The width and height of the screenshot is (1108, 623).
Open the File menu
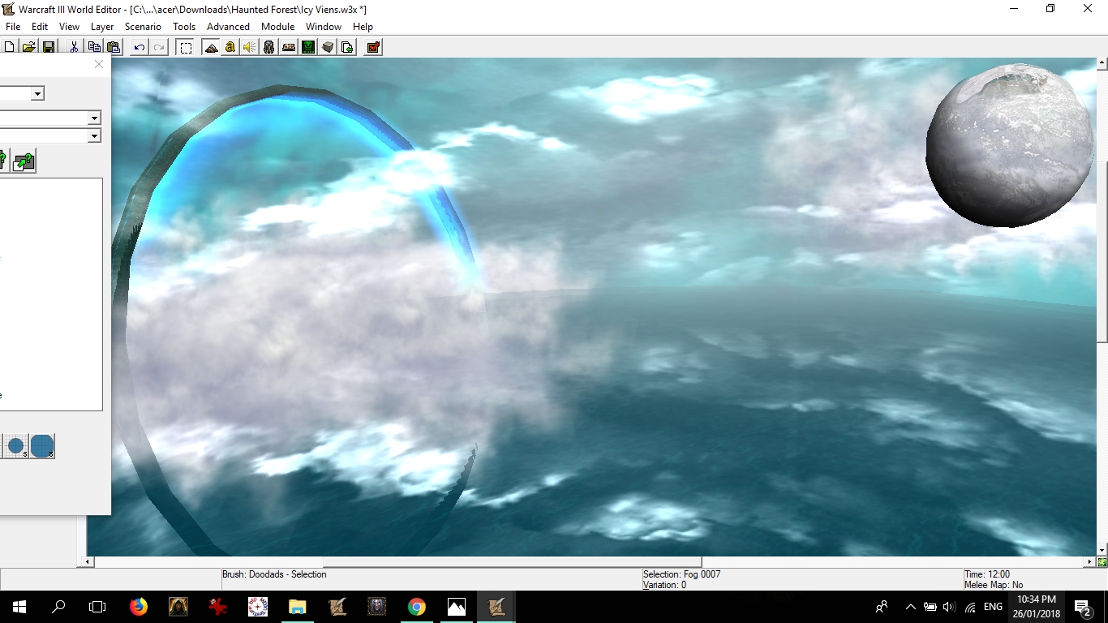click(x=13, y=27)
